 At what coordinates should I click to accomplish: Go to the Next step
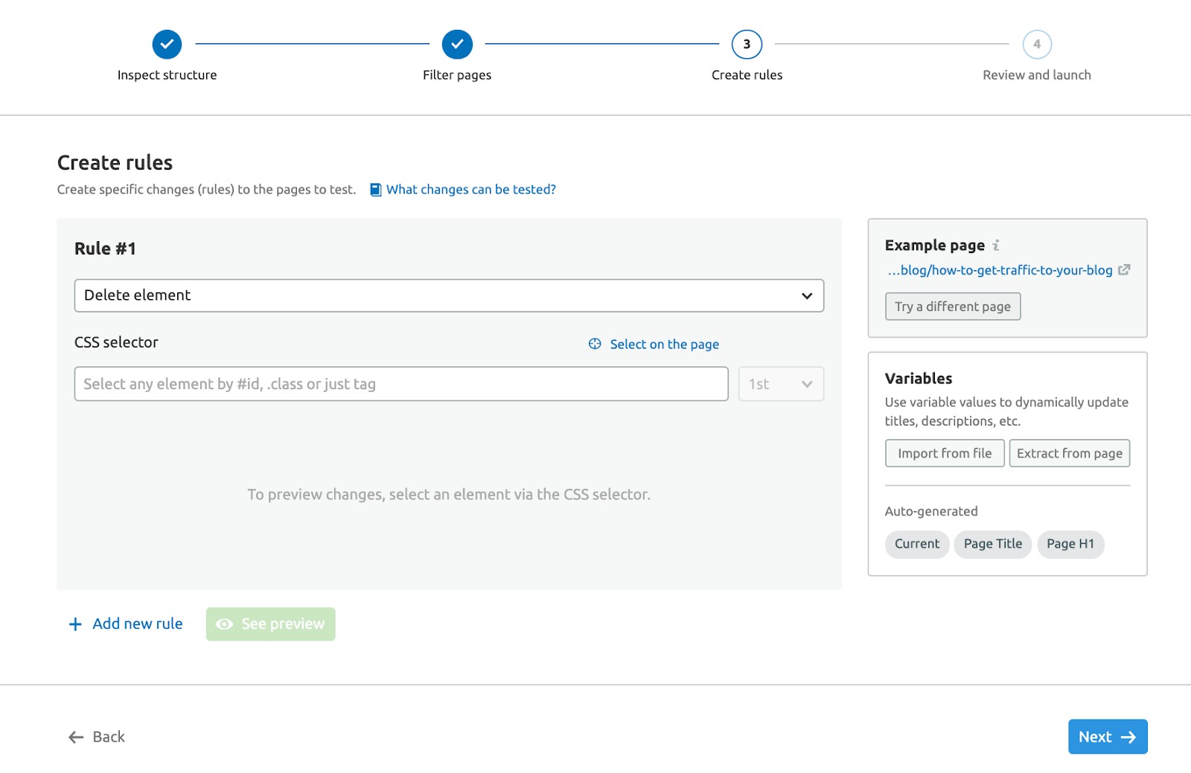(1107, 737)
